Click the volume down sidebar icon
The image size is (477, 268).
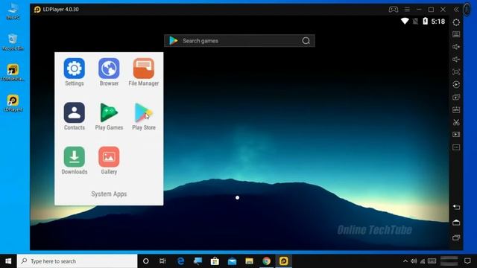(456, 60)
